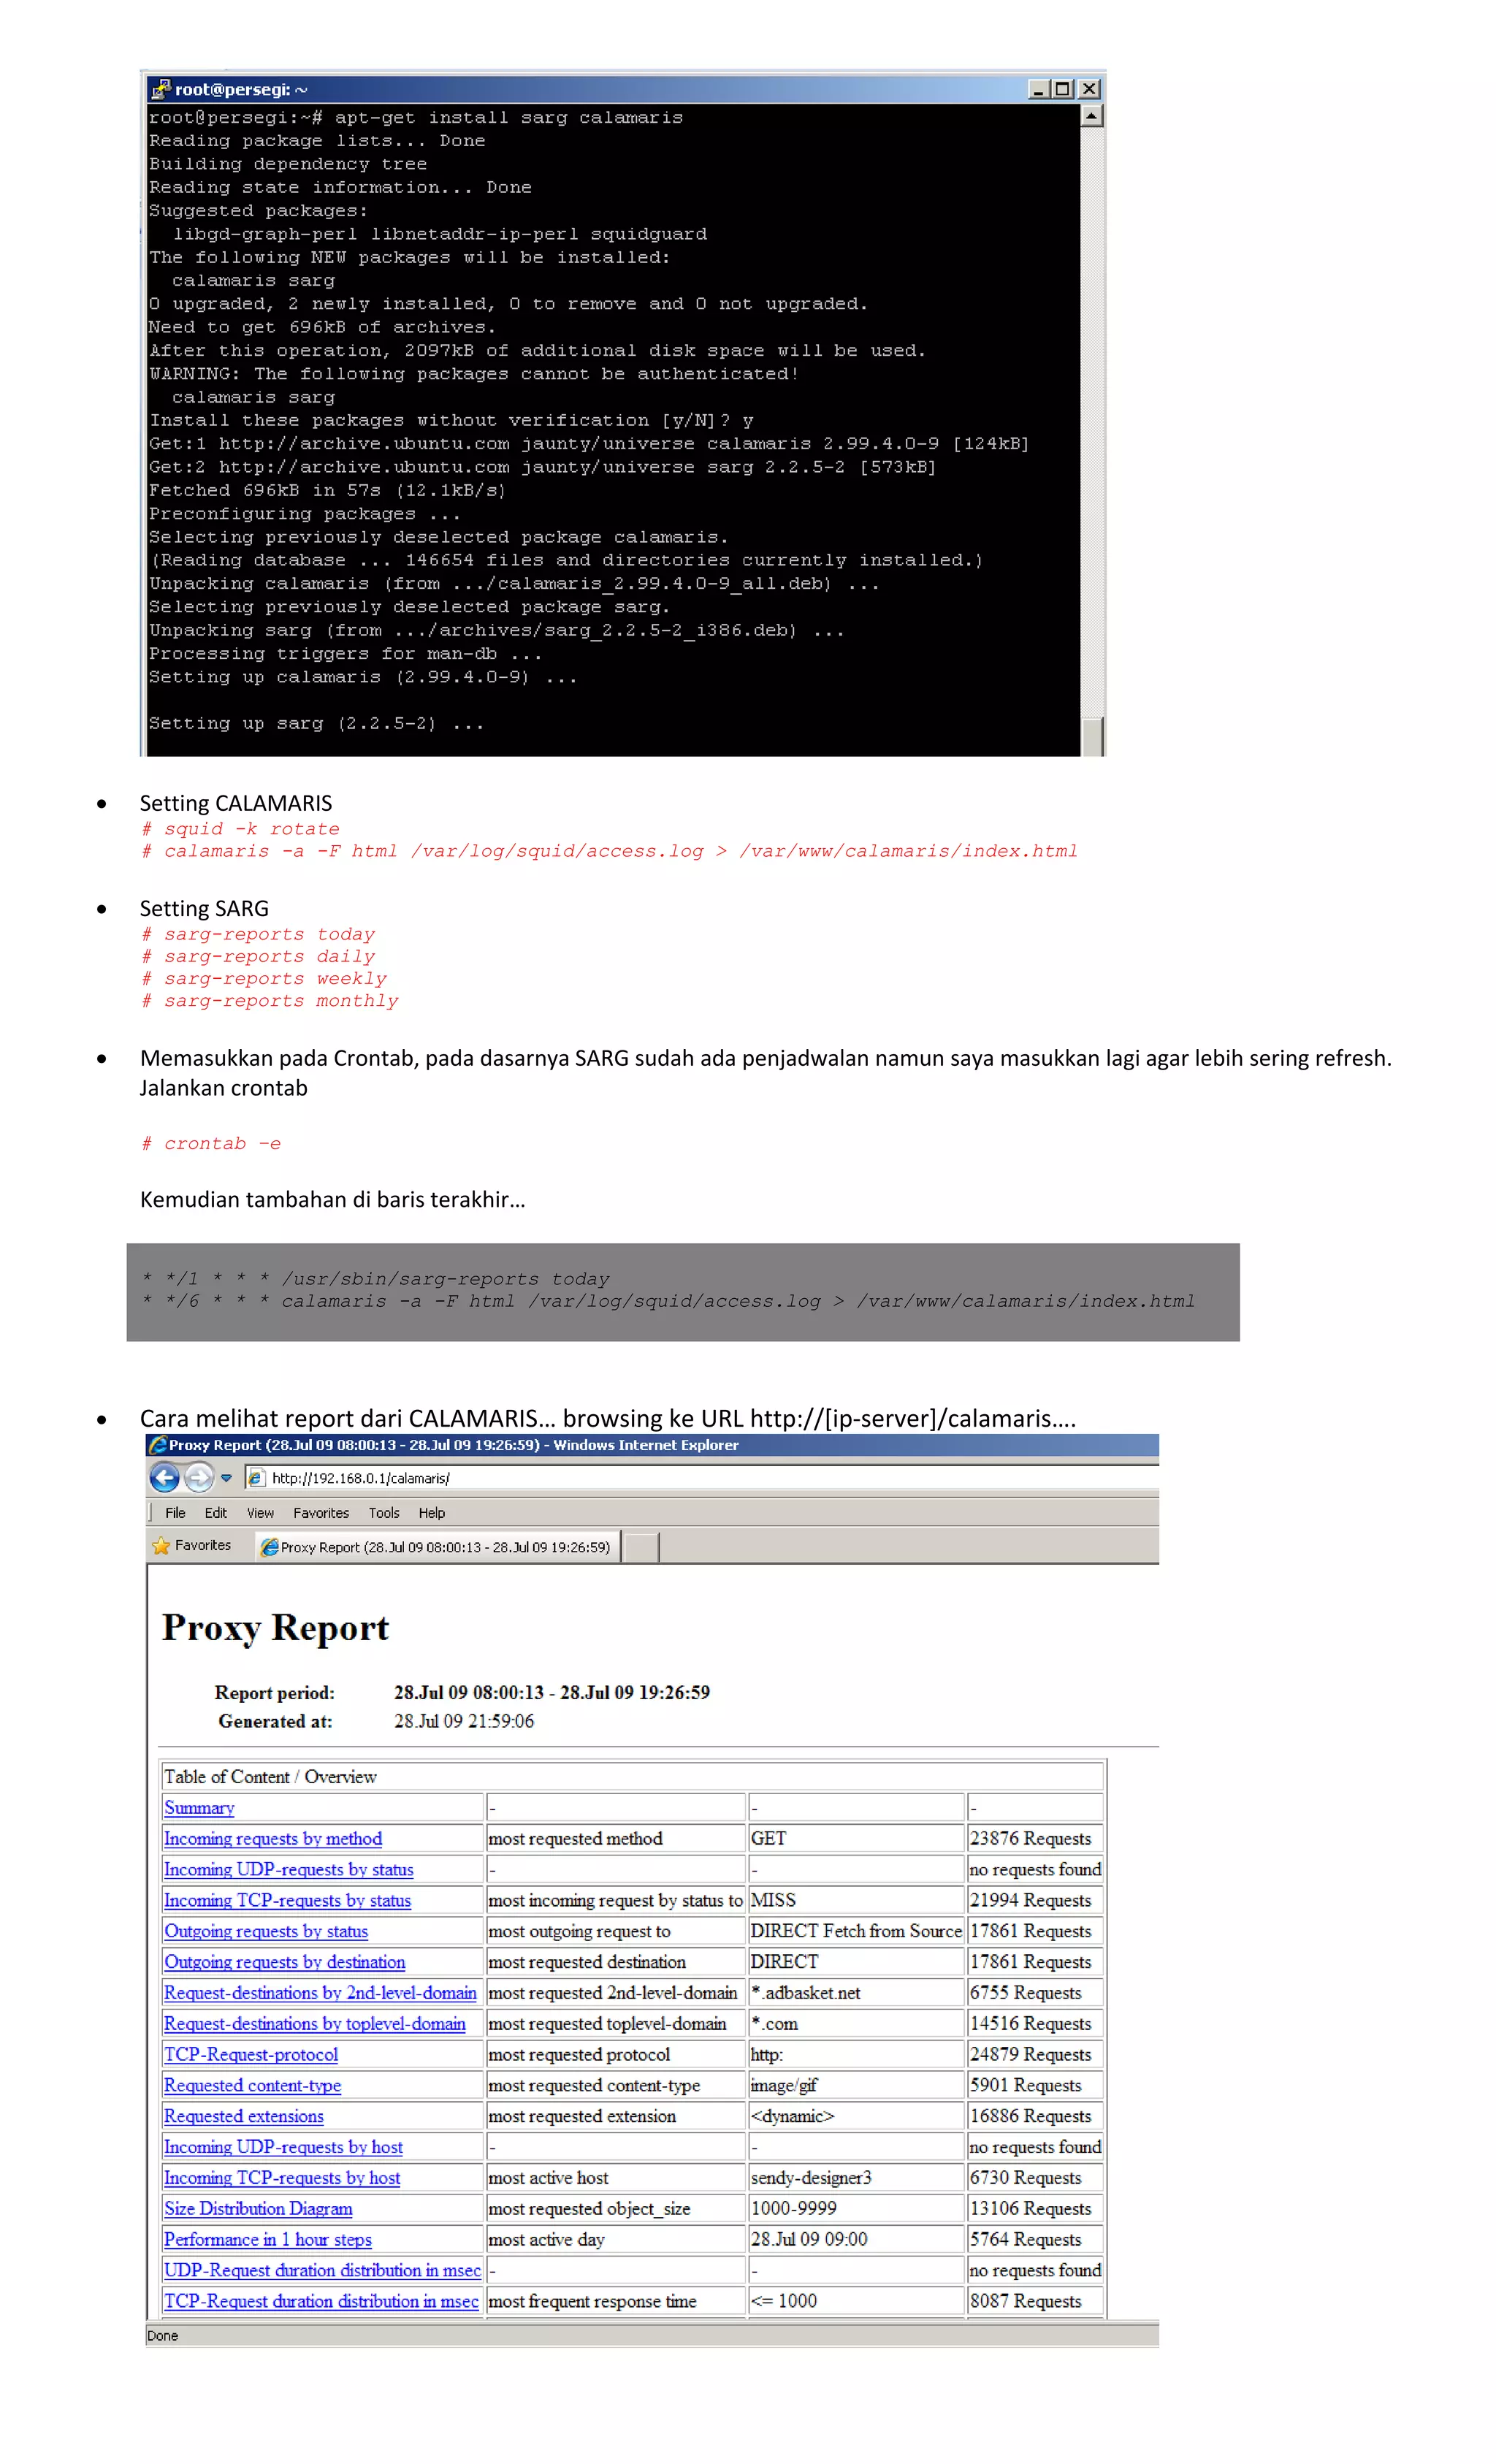The height and width of the screenshot is (2464, 1496).
Task: Click the 'image/gif' content-type cell
Action: coord(856,2085)
